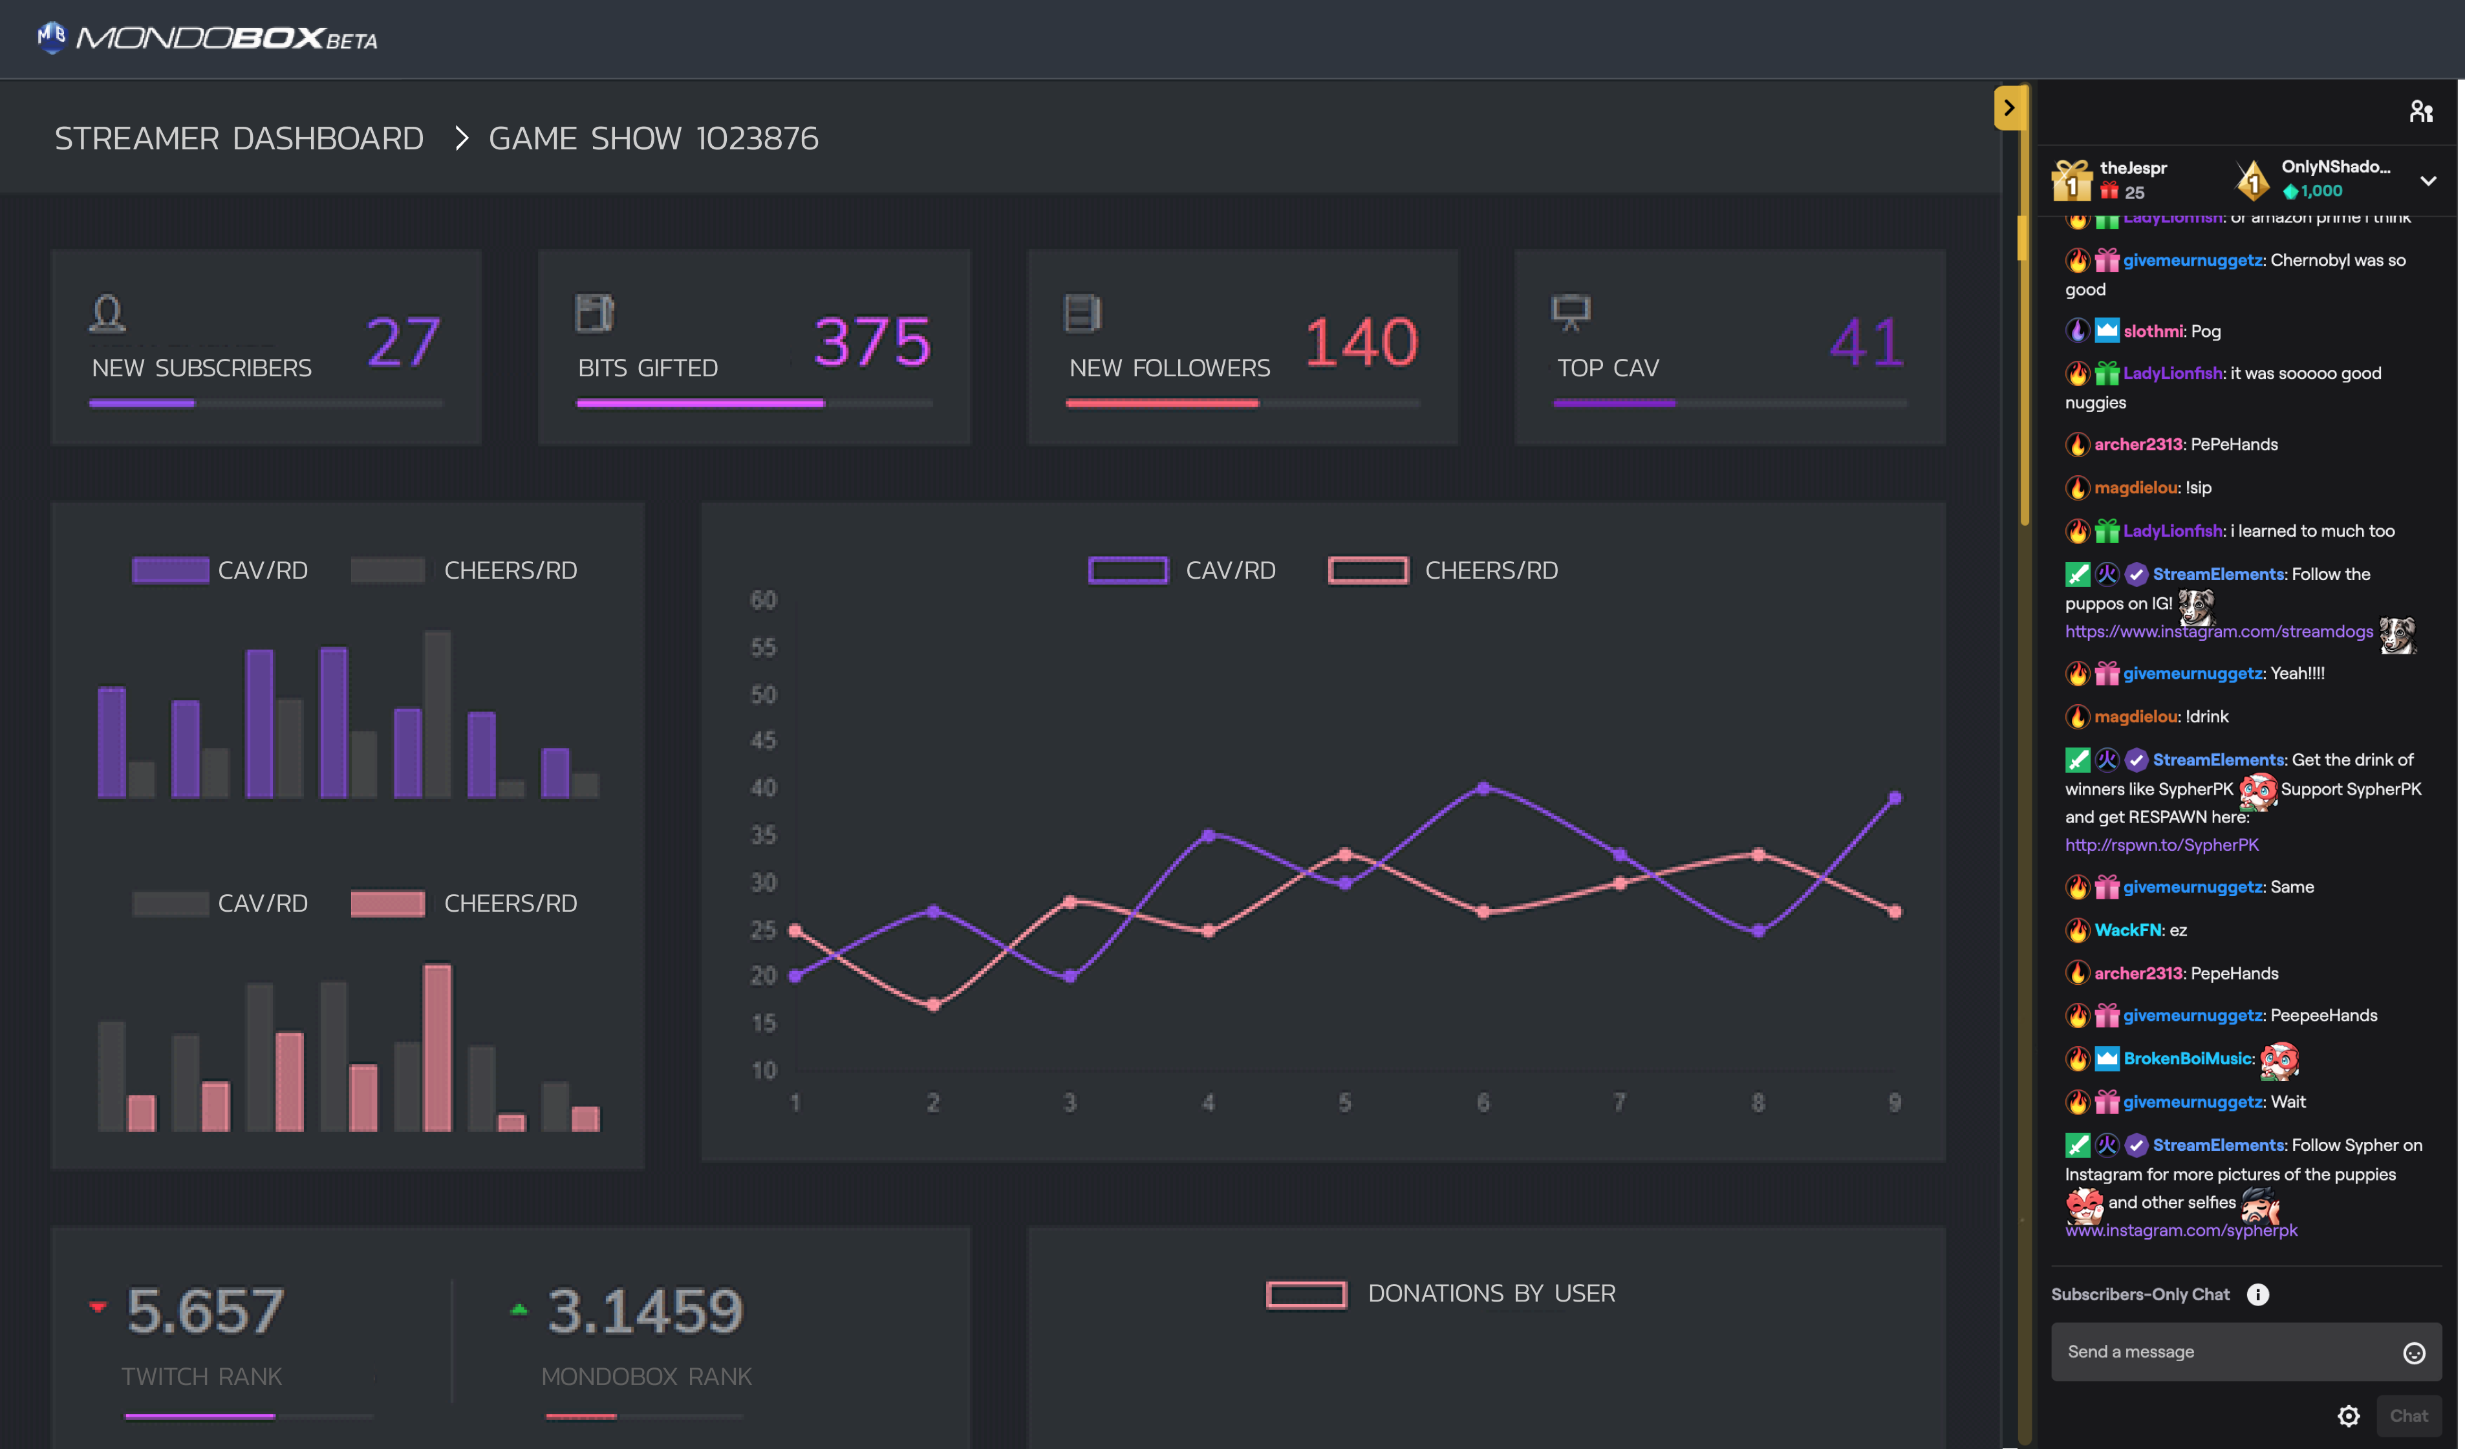
Task: Open chat settings gear icon
Action: coord(2349,1416)
